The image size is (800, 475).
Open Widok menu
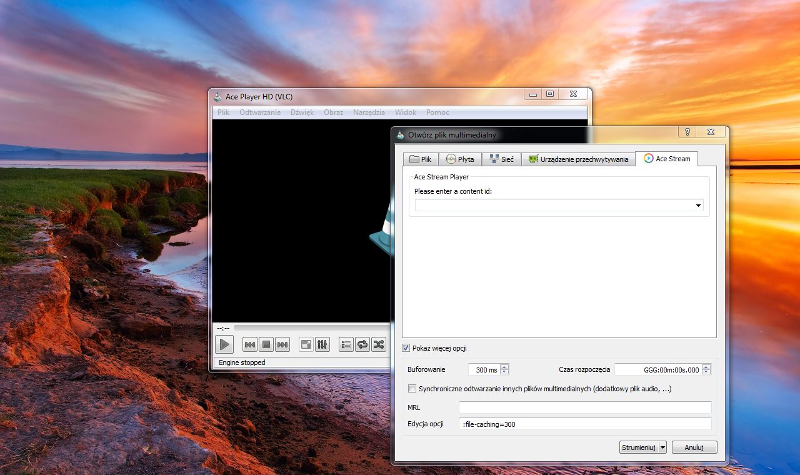[406, 112]
